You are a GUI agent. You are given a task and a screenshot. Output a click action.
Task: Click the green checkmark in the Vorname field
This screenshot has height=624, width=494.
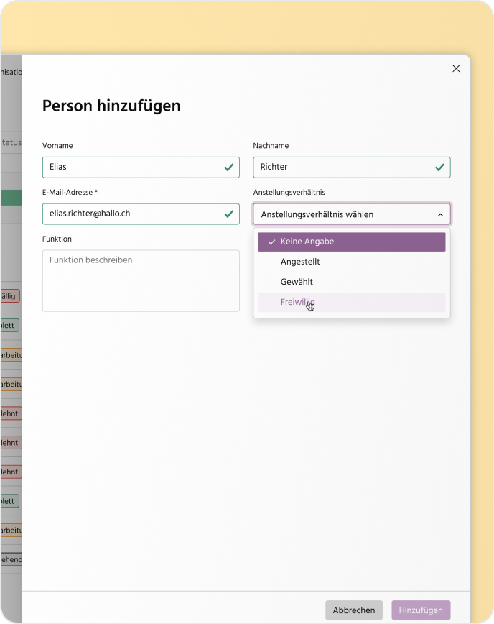[229, 167]
